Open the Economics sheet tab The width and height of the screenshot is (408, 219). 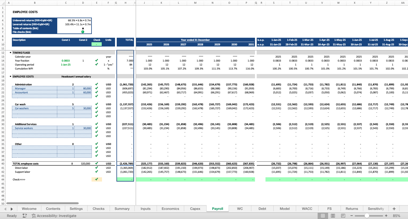[170, 209]
